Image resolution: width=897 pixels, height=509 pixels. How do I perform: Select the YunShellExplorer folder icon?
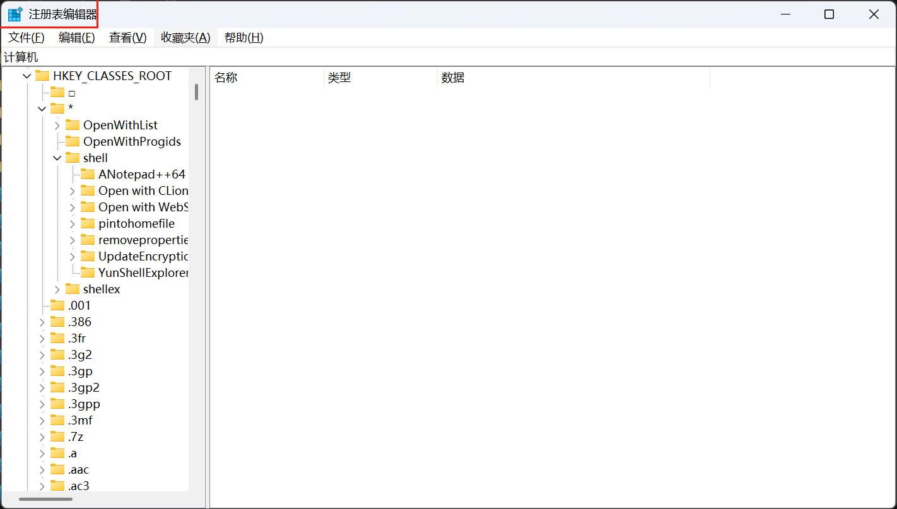(x=88, y=272)
